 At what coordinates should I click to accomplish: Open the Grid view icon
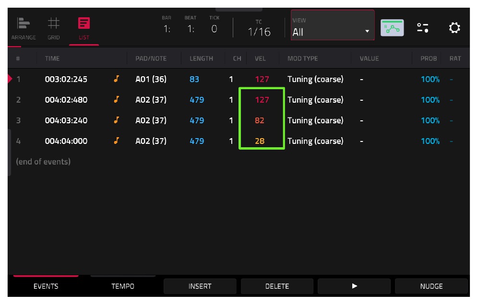point(53,23)
